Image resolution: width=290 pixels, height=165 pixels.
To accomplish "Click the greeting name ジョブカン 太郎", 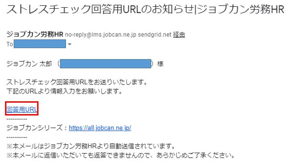I will (29, 64).
